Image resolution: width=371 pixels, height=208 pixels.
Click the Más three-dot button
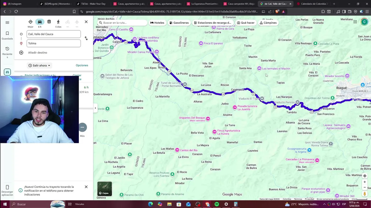click(82, 127)
